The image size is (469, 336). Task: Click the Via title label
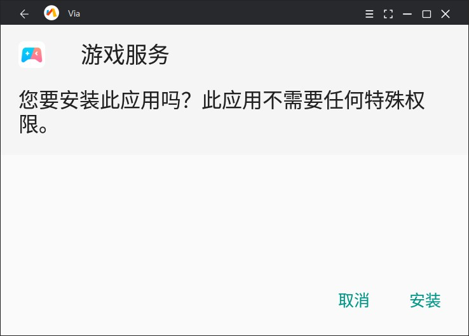[74, 13]
